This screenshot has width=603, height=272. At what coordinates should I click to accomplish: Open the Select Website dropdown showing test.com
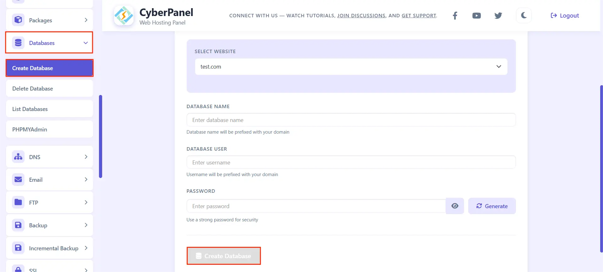click(x=351, y=67)
